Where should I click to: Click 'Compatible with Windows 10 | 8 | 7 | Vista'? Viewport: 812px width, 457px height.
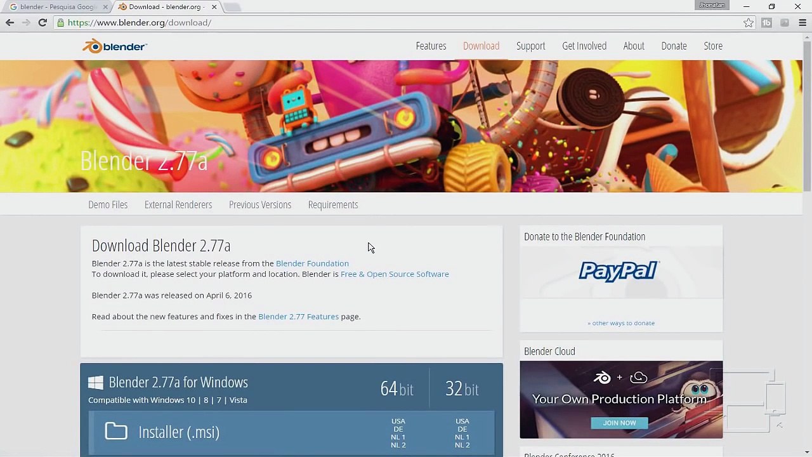click(167, 400)
